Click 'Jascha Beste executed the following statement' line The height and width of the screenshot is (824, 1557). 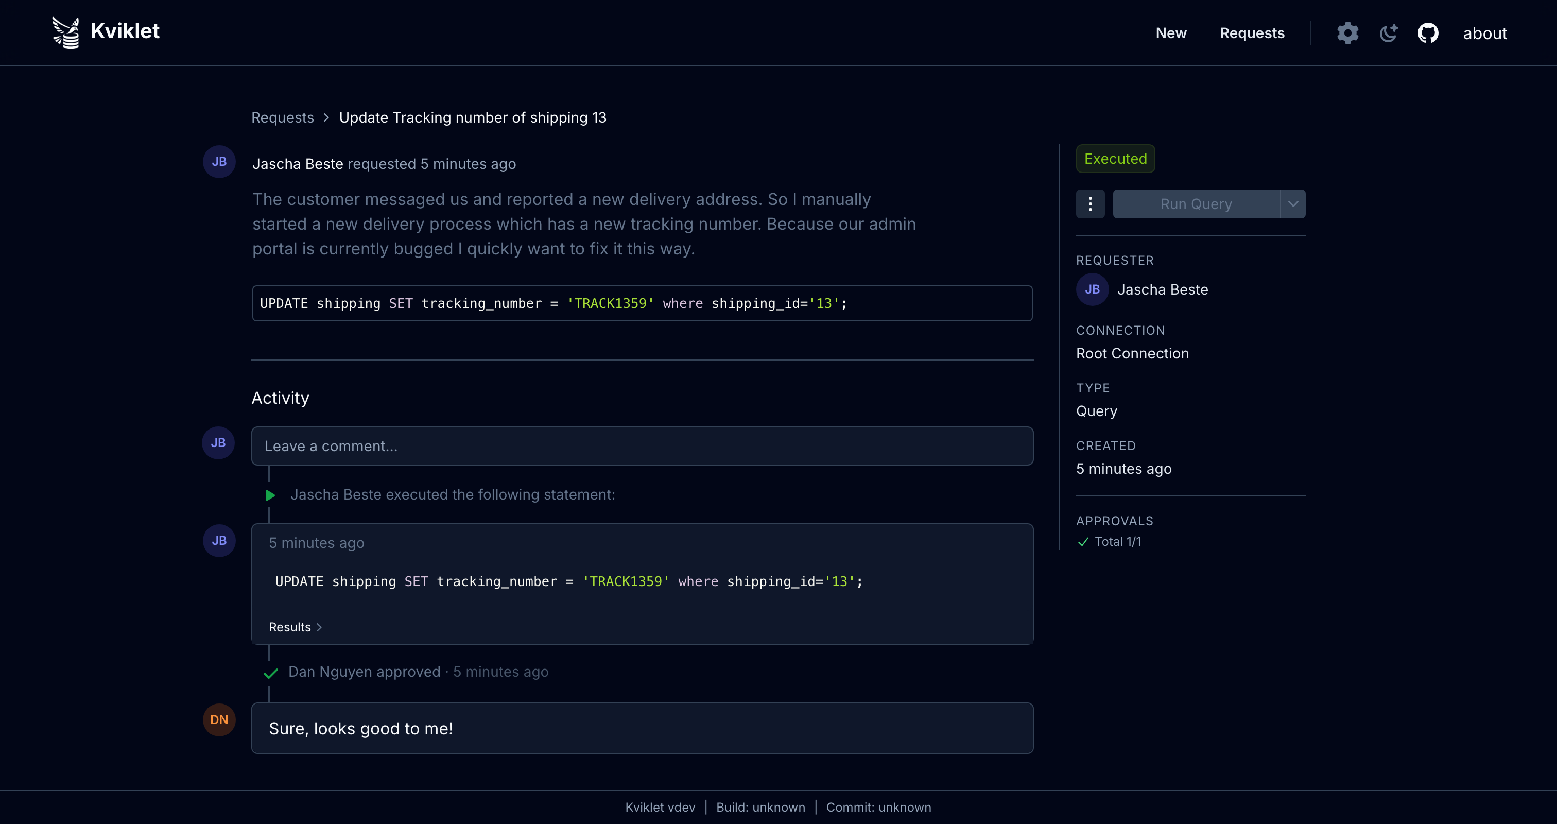[x=453, y=494]
